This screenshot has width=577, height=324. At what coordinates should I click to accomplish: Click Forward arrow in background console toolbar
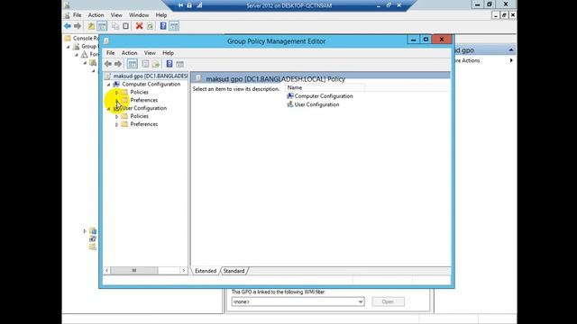coord(78,26)
